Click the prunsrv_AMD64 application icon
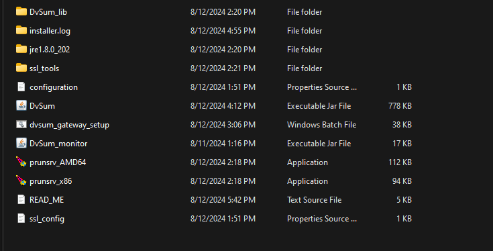The width and height of the screenshot is (493, 251). click(x=21, y=162)
